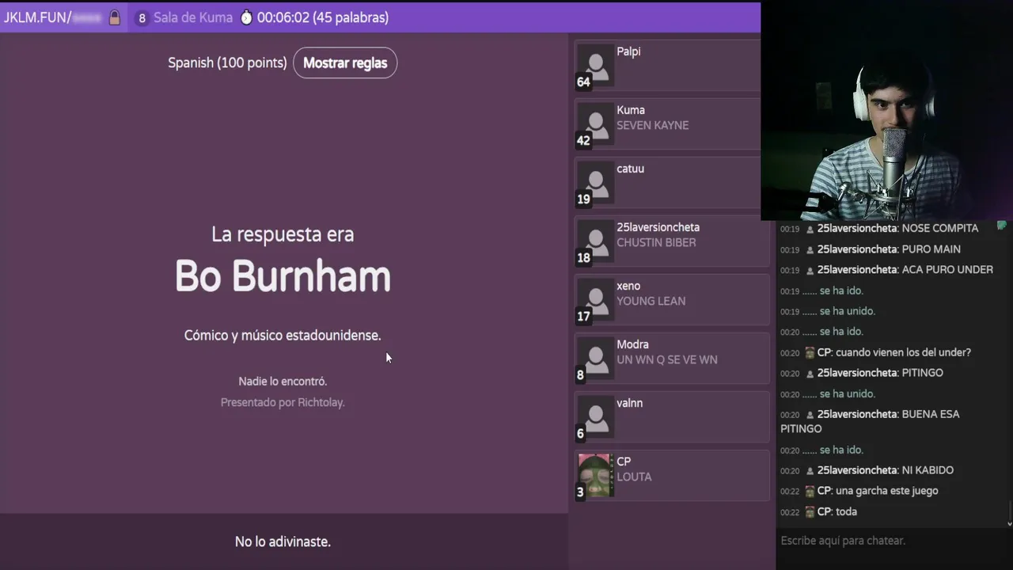The width and height of the screenshot is (1013, 570).
Task: Click Palpi's avatar in the leaderboard
Action: pos(594,65)
